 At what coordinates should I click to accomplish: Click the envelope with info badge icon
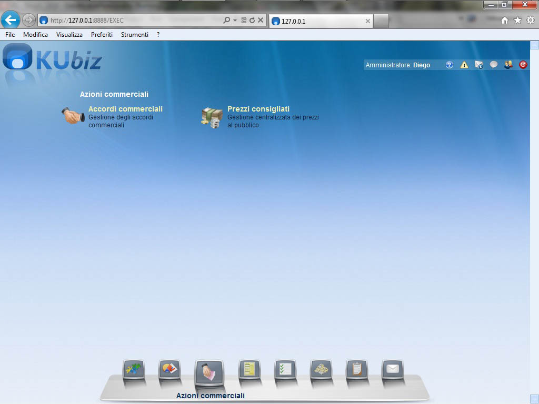coord(479,65)
